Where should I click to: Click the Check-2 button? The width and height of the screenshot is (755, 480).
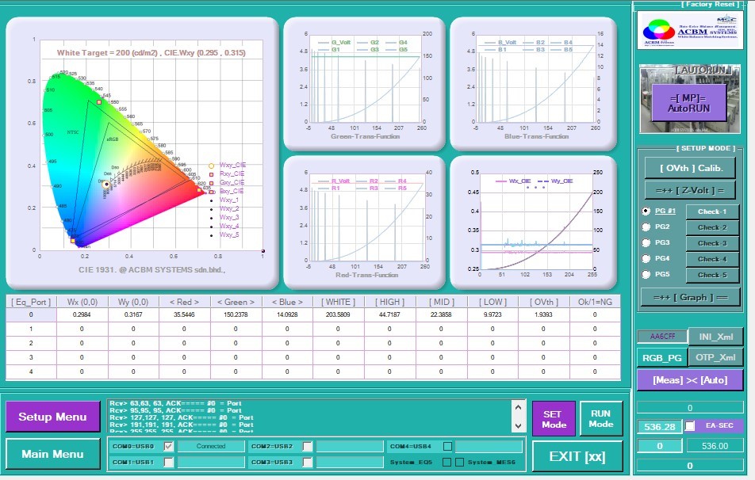712,227
